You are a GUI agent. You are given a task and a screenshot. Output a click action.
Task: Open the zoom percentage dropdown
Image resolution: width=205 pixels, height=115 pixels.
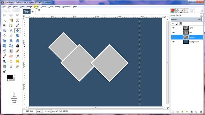51,111
